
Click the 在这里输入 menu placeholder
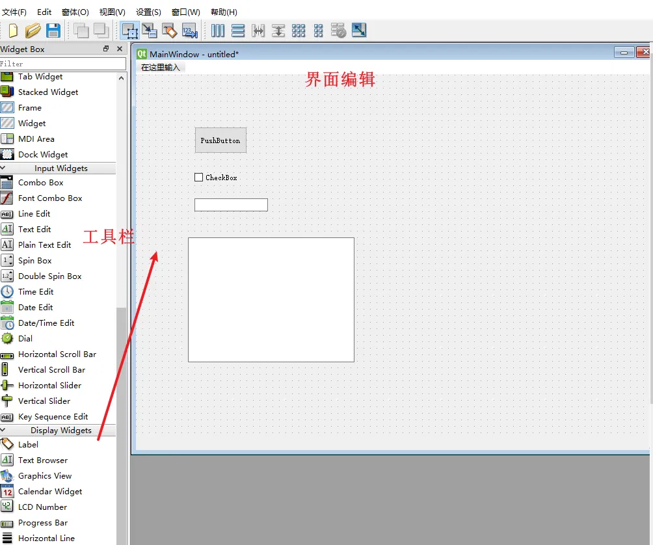161,68
